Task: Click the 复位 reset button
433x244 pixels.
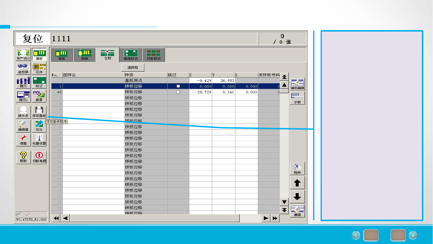Action: tap(33, 39)
